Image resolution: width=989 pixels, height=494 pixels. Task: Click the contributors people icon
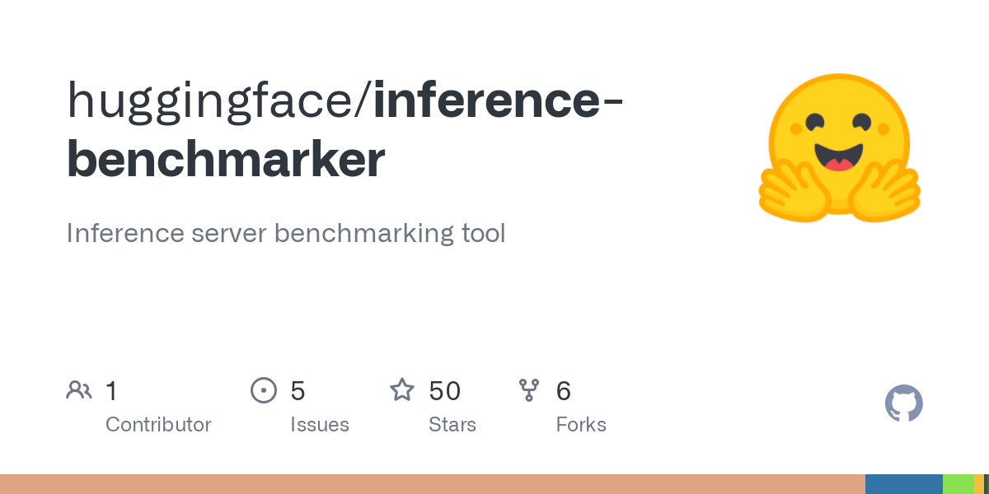(79, 390)
